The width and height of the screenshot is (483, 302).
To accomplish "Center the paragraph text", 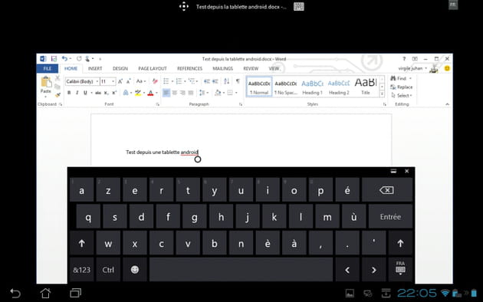I will [x=174, y=93].
